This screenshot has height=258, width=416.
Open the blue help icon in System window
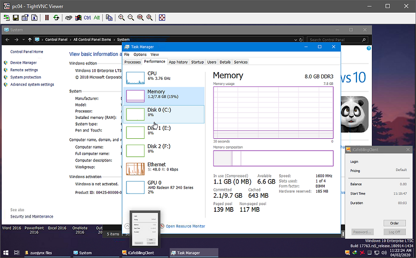click(369, 48)
